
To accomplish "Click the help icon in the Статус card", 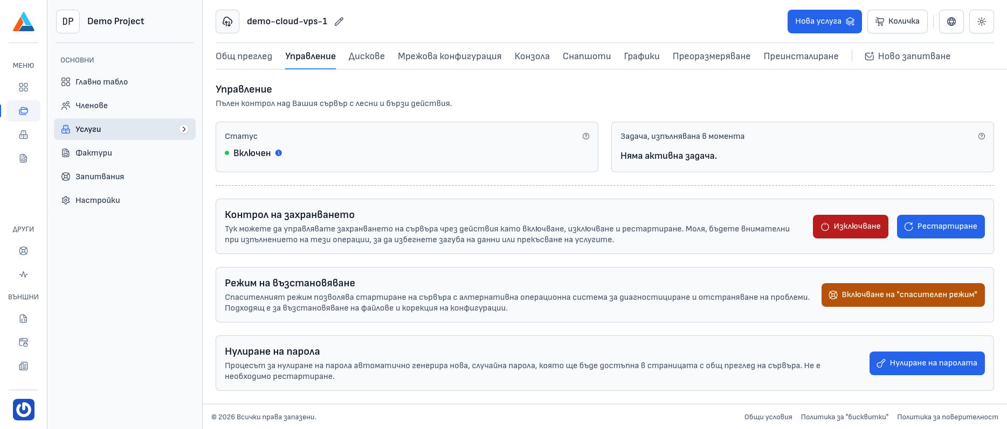I will point(586,136).
